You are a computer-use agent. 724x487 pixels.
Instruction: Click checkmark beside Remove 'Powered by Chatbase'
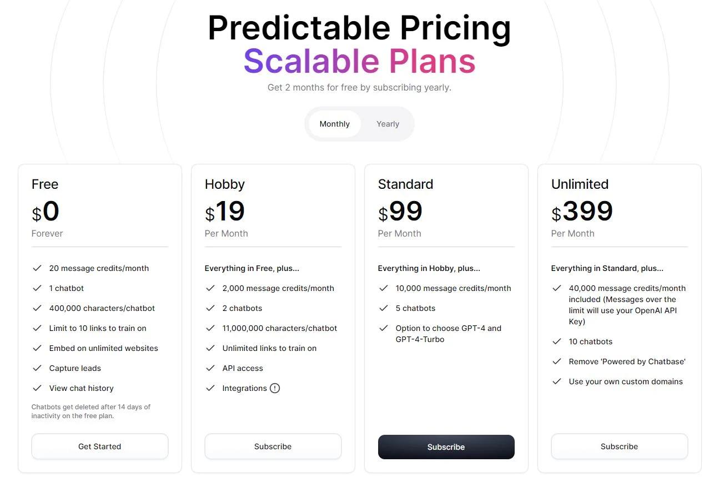click(557, 362)
